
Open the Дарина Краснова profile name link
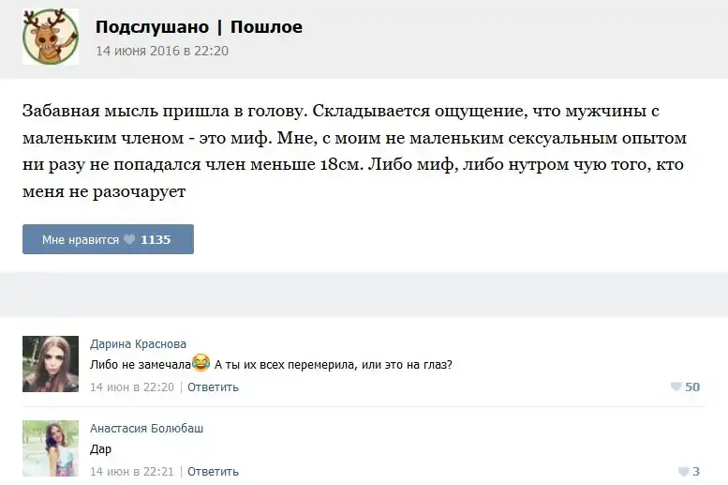coord(138,344)
